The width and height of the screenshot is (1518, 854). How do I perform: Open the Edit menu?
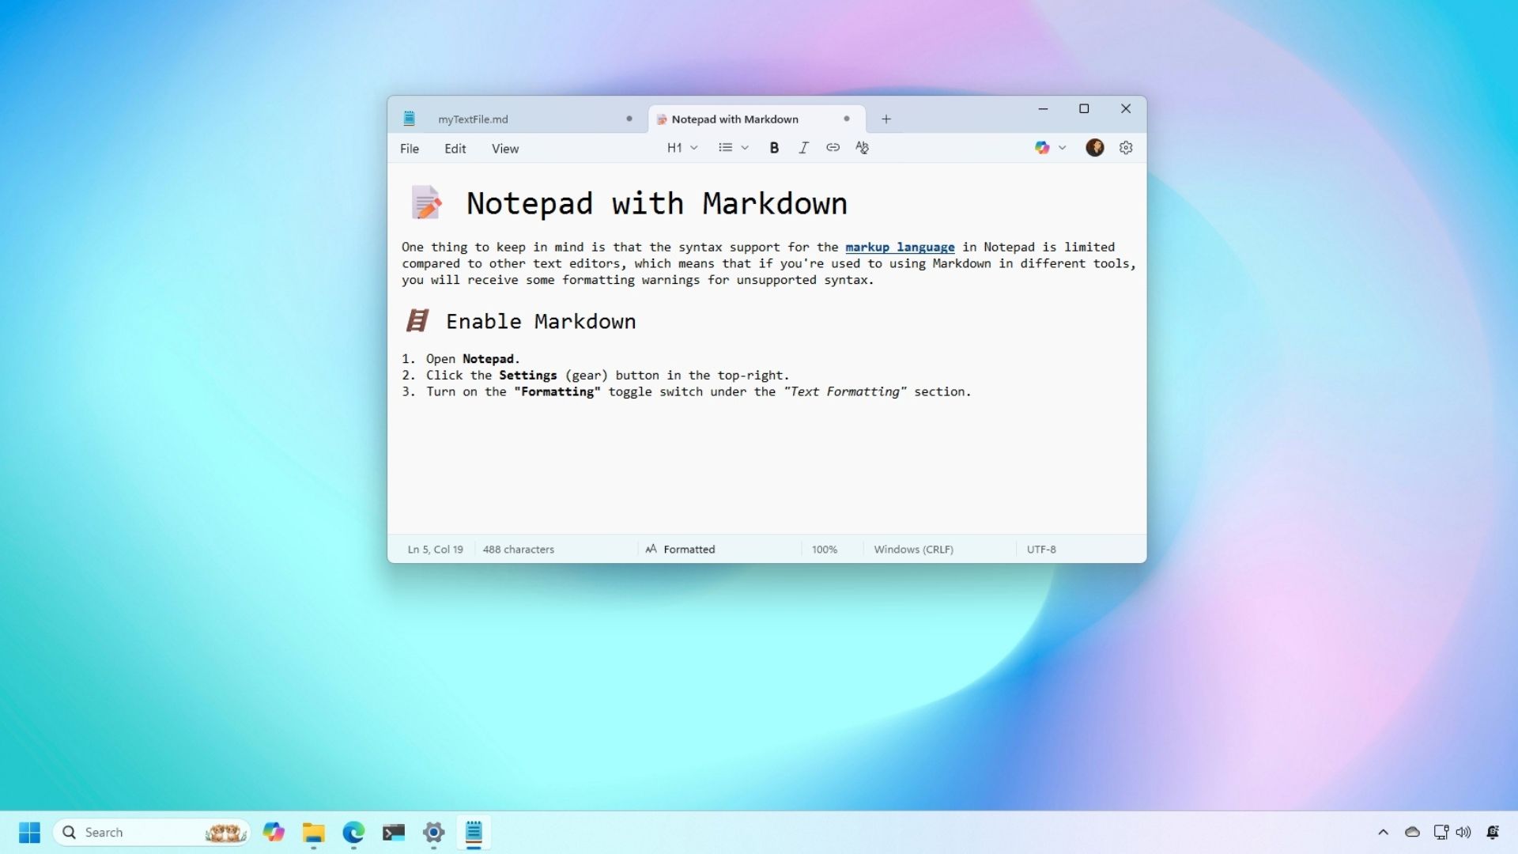click(455, 149)
